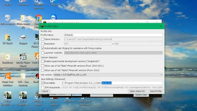Open the Recycle Bin (Koš za smeće)
Image resolution: width=197 pixels, height=111 pixels.
coord(7,20)
